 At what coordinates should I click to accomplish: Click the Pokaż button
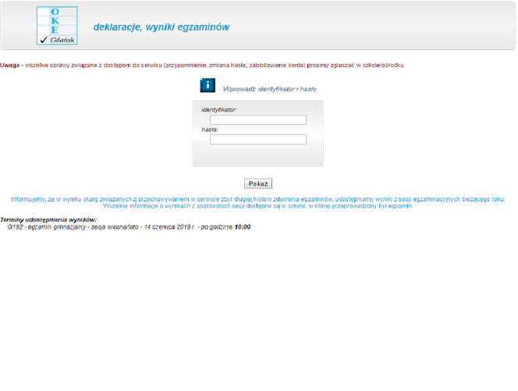tap(258, 183)
